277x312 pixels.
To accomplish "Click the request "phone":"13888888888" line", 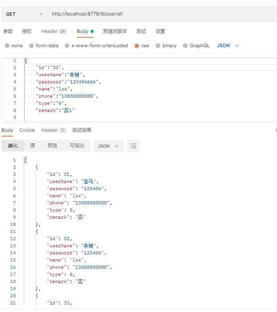I will coord(67,96).
